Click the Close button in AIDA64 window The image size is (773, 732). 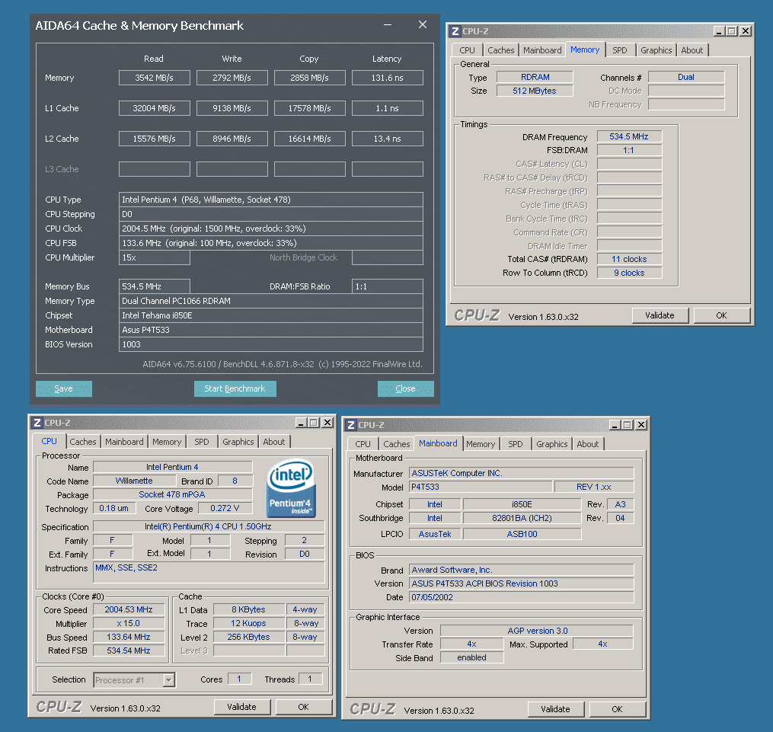(x=405, y=388)
